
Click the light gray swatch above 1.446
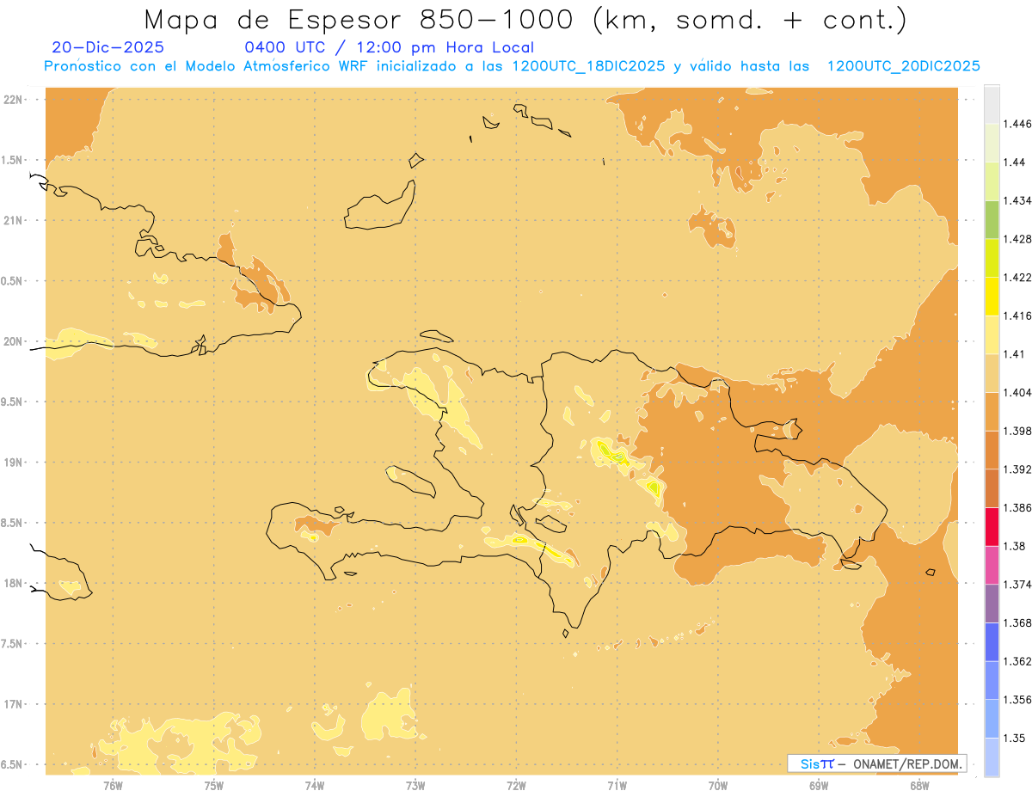pyautogui.click(x=992, y=104)
